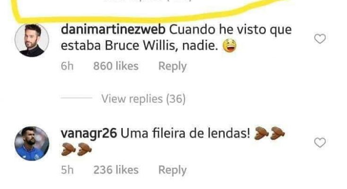Like danimartinezweb's comment with the heart icon

pos(320,39)
